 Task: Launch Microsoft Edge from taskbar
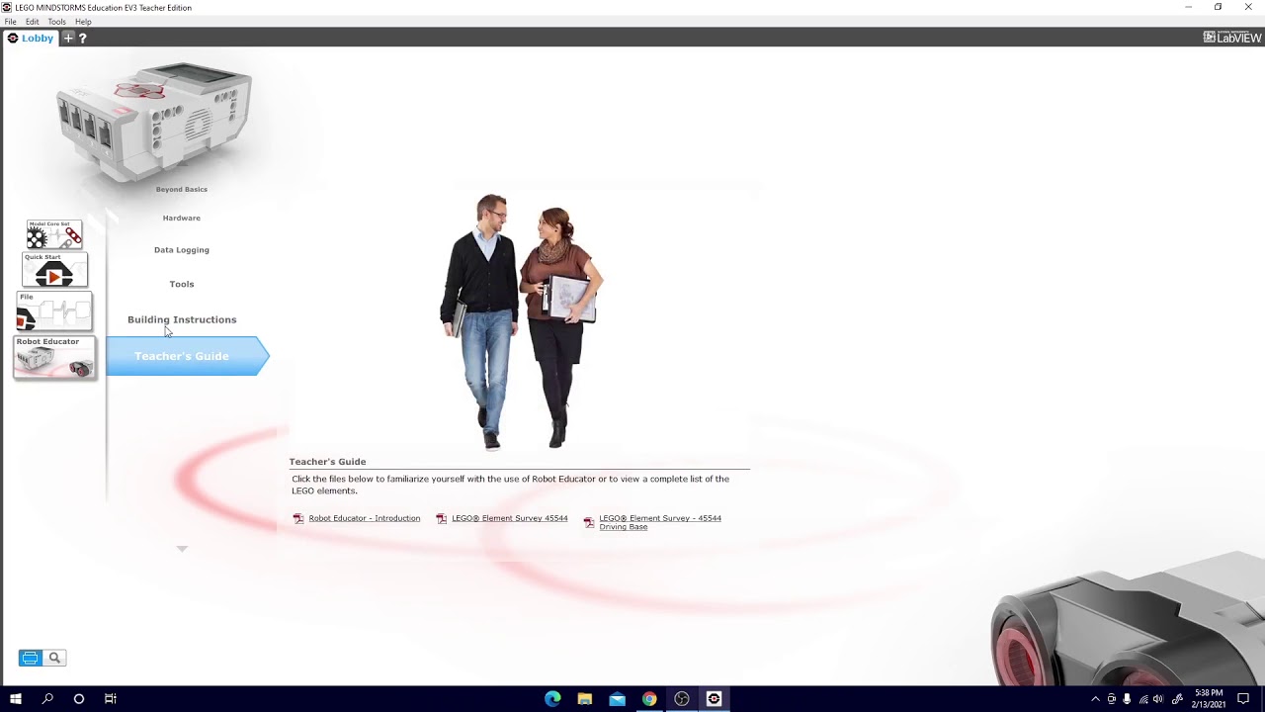(552, 699)
